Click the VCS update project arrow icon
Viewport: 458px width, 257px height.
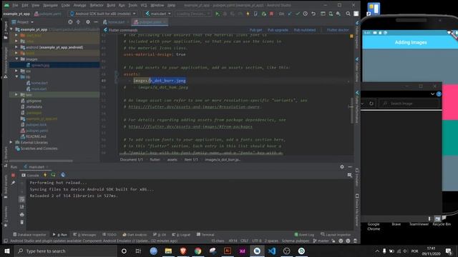click(x=290, y=14)
